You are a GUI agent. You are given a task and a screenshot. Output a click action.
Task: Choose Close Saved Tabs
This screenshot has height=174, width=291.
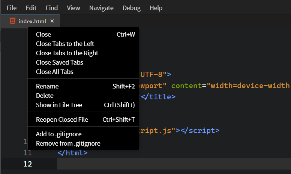click(x=84, y=62)
